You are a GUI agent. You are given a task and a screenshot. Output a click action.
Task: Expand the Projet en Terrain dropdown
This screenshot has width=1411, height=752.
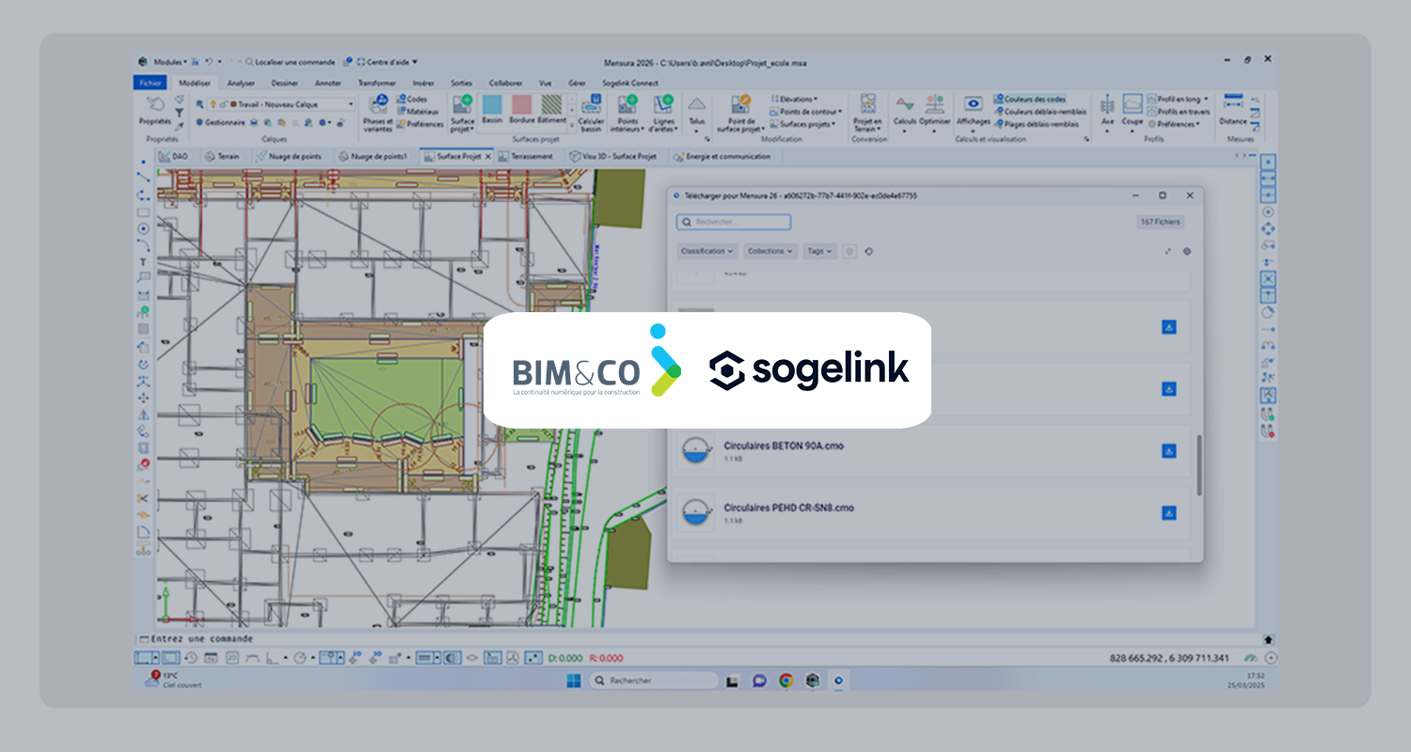pyautogui.click(x=867, y=126)
